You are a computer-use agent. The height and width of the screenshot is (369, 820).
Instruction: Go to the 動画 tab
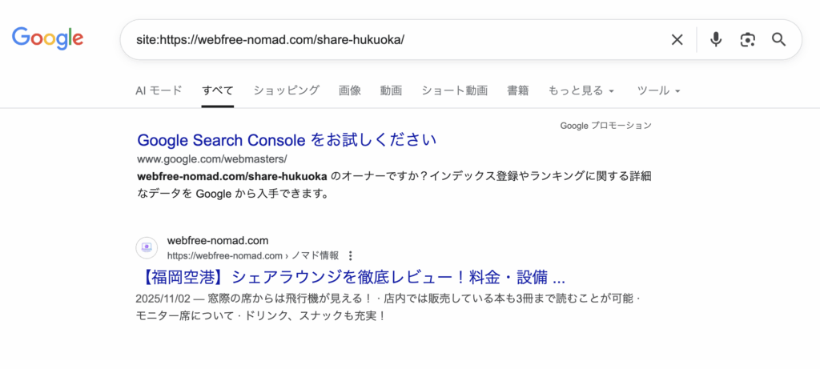pyautogui.click(x=391, y=90)
